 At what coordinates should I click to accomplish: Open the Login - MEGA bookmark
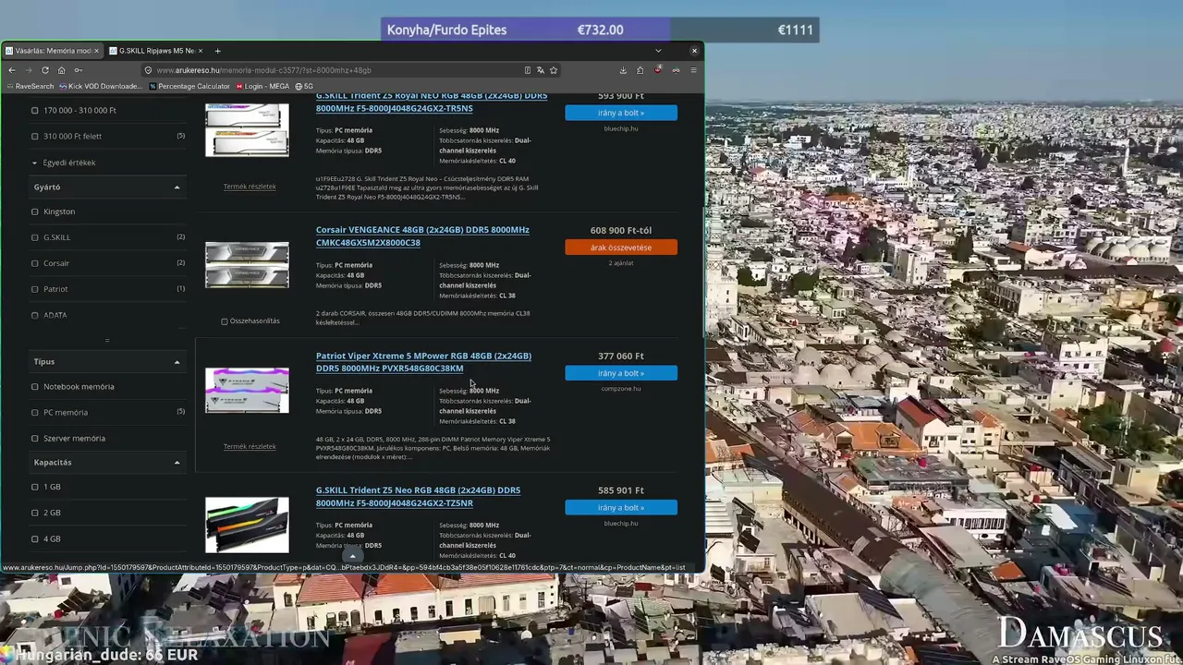(262, 86)
